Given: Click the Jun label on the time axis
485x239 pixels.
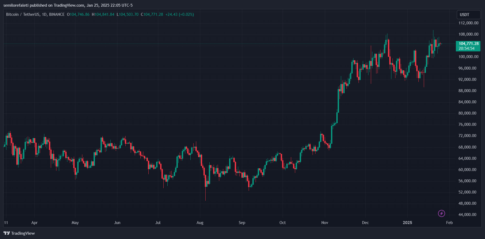Looking at the screenshot, I should [x=117, y=223].
